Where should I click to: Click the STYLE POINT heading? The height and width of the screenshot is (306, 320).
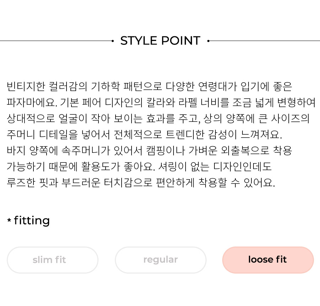point(160,41)
